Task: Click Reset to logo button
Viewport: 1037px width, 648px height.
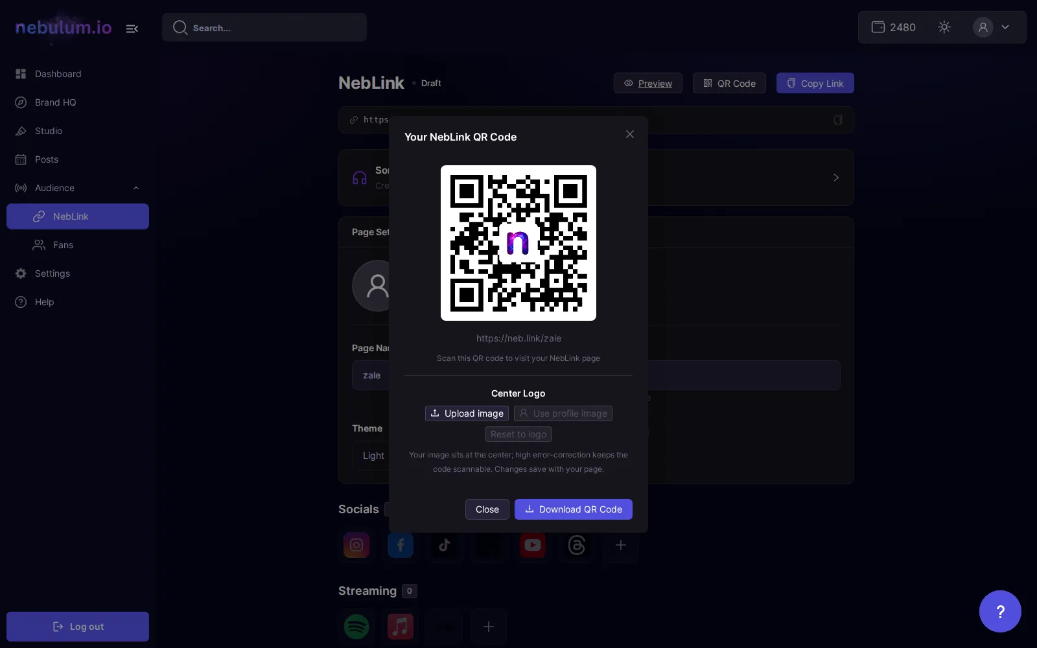Action: (x=518, y=434)
